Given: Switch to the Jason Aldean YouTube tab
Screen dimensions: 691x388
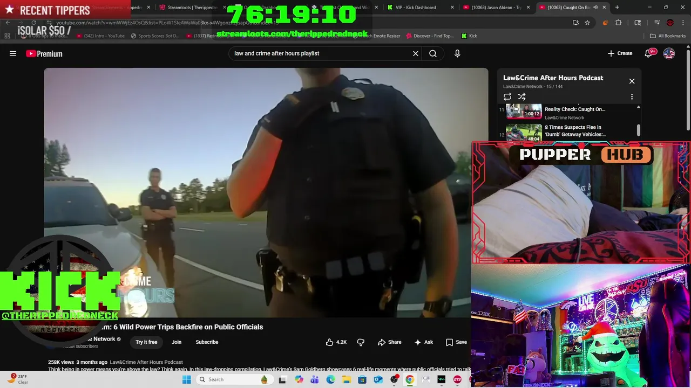Looking at the screenshot, I should [x=496, y=8].
